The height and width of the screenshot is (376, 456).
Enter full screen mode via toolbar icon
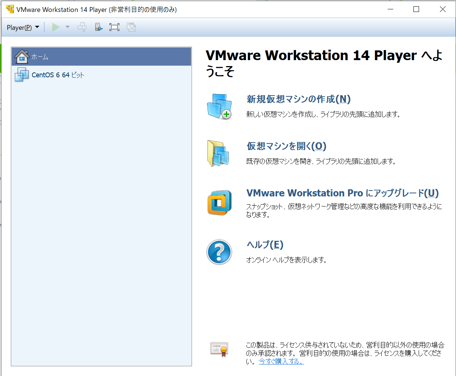(114, 27)
